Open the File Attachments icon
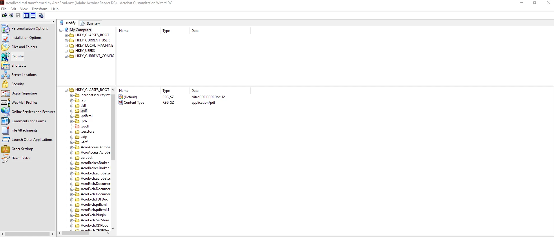554x237 pixels. coord(6,130)
